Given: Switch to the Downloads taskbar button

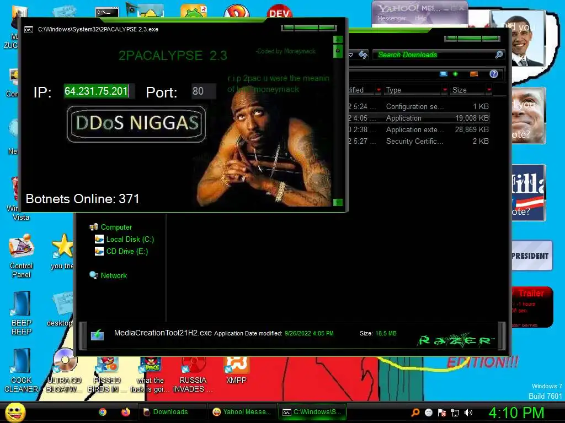Looking at the screenshot, I should [x=172, y=412].
